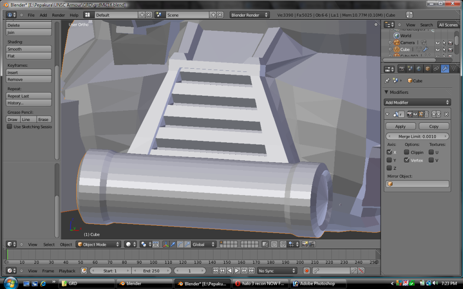Set shading to Smooth
Image resolution: width=463 pixels, height=289 pixels.
[28, 49]
